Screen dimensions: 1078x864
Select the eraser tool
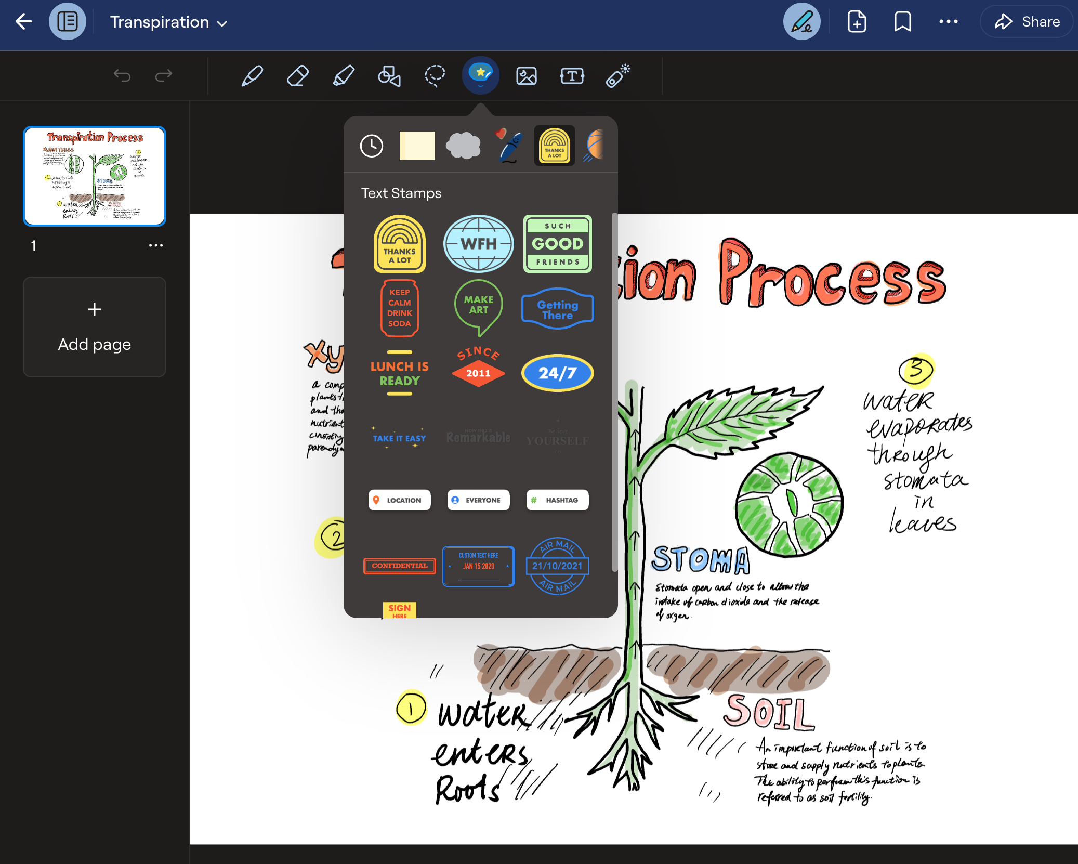298,75
